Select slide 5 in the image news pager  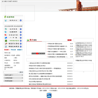coord(42,54)
